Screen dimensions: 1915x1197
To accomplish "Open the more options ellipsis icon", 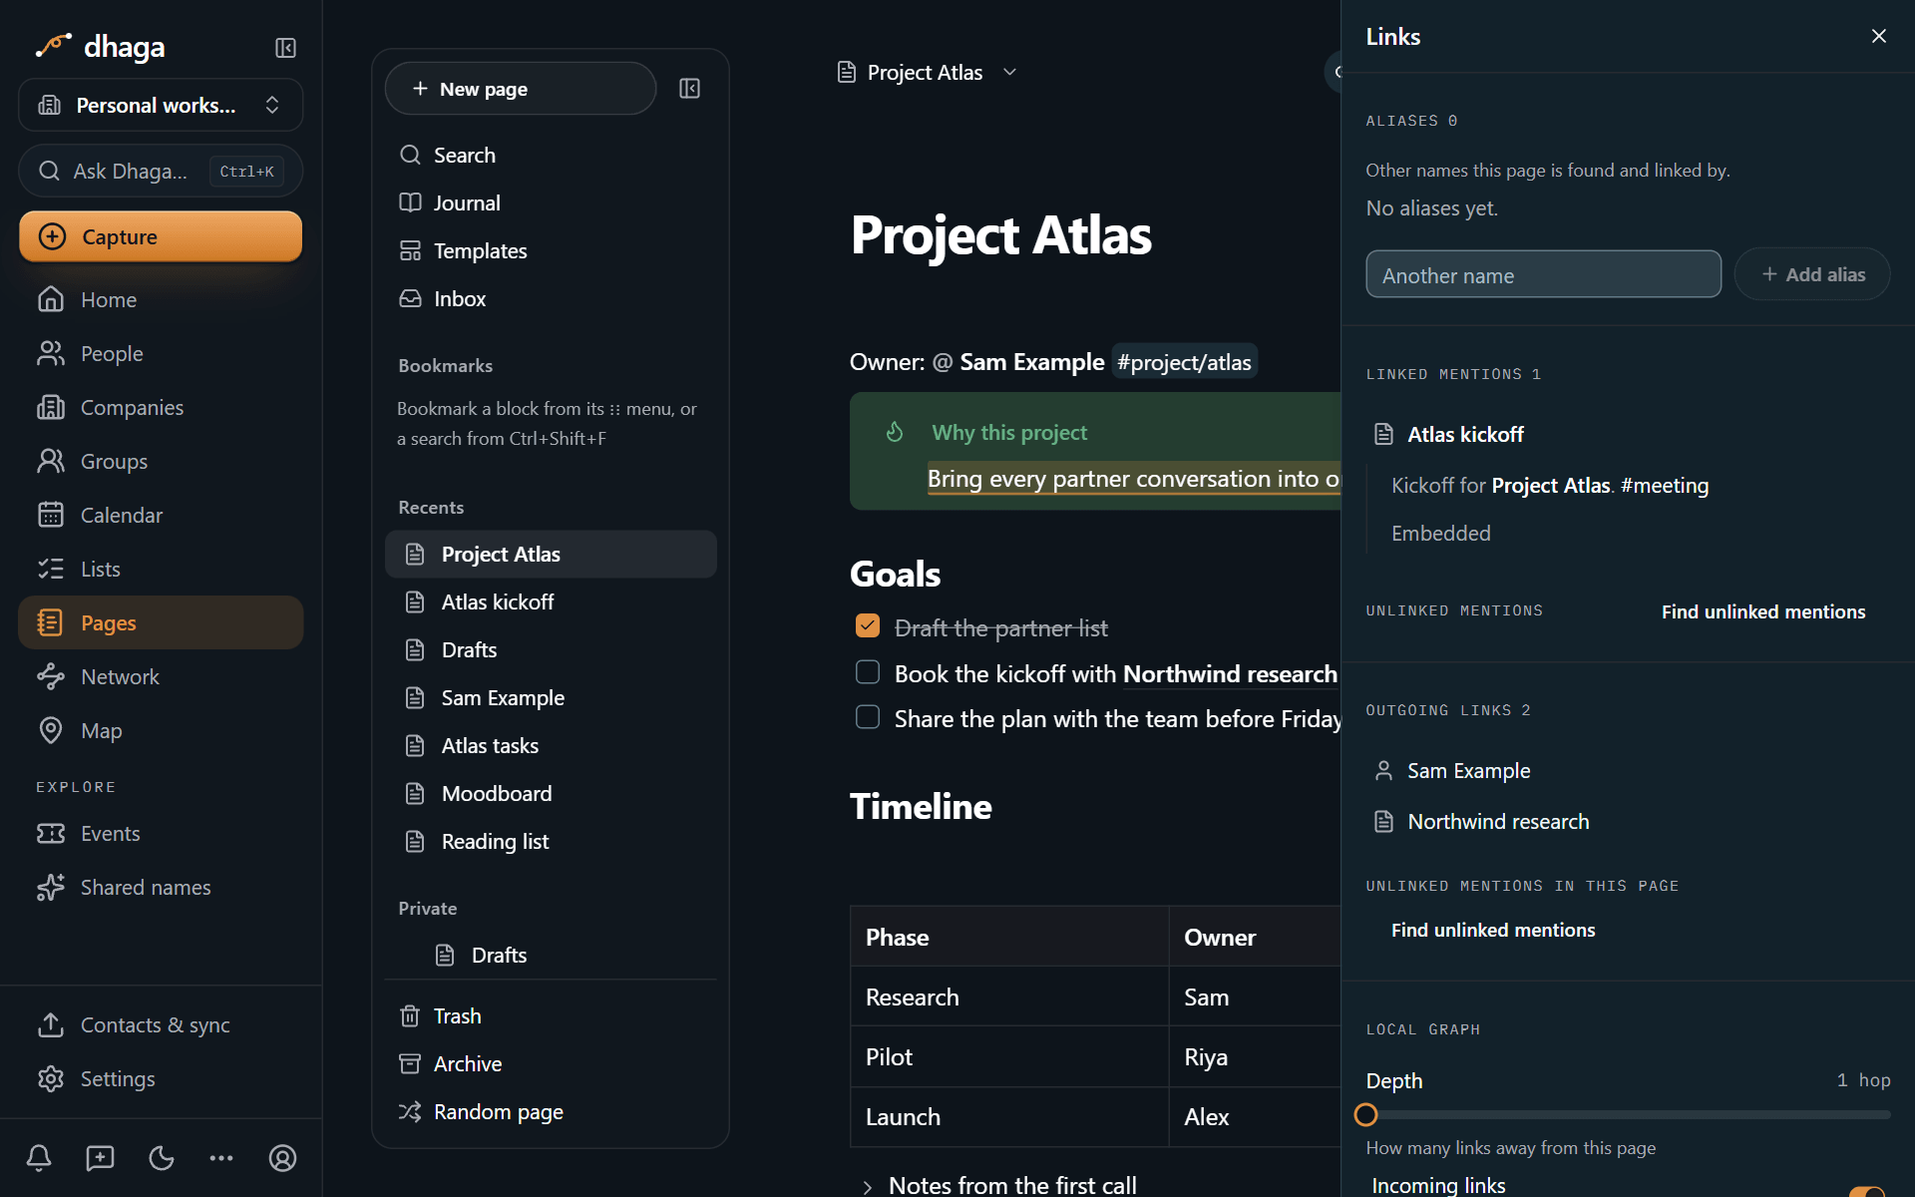I will (221, 1158).
